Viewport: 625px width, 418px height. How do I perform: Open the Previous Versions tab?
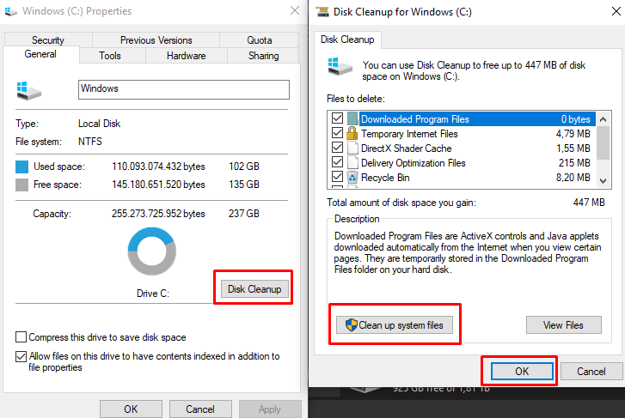(156, 40)
